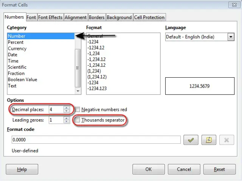The width and height of the screenshot is (242, 181).
Task: Click the Reset button
Action: click(219, 169)
